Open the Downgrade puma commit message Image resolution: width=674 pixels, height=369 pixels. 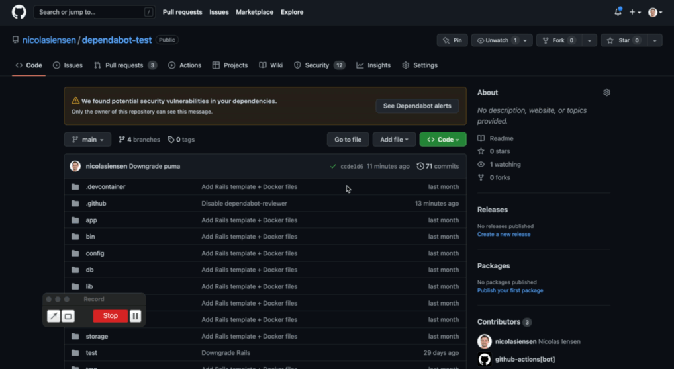pyautogui.click(x=154, y=166)
